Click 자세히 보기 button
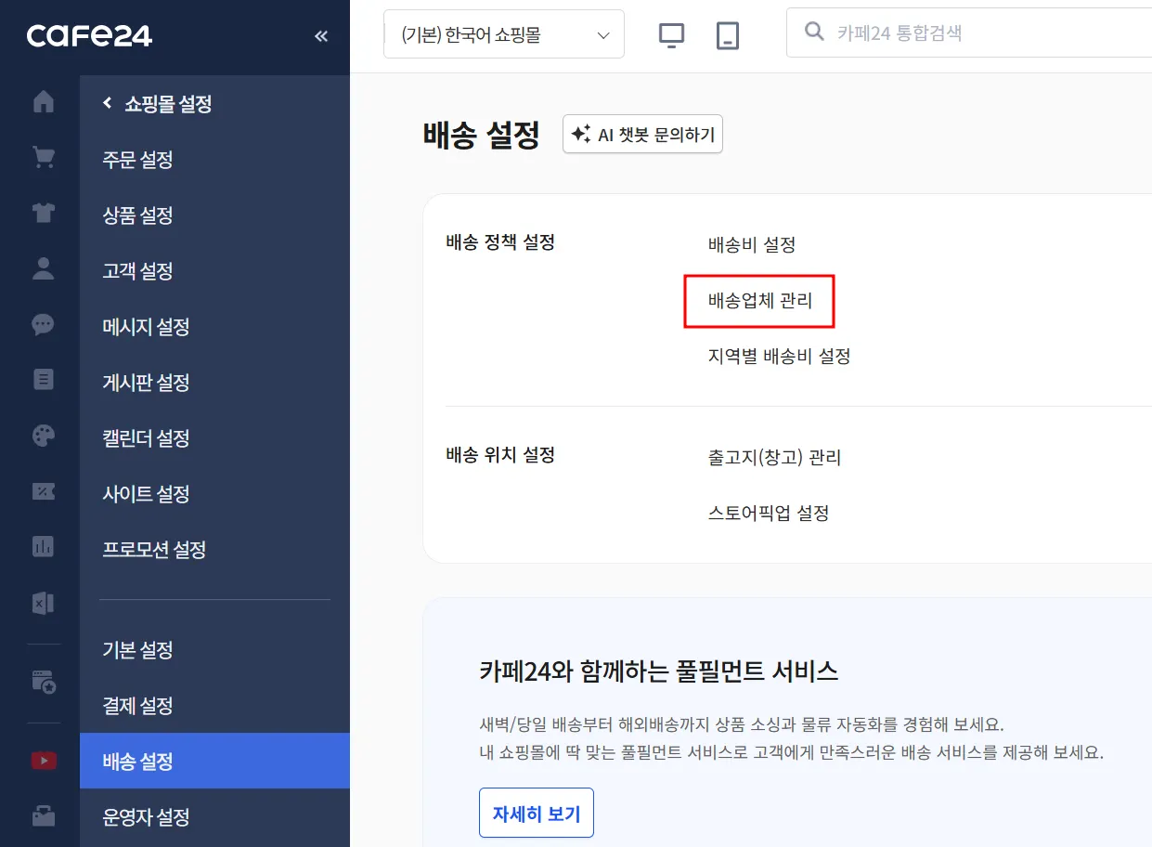The width and height of the screenshot is (1152, 847). 537,814
